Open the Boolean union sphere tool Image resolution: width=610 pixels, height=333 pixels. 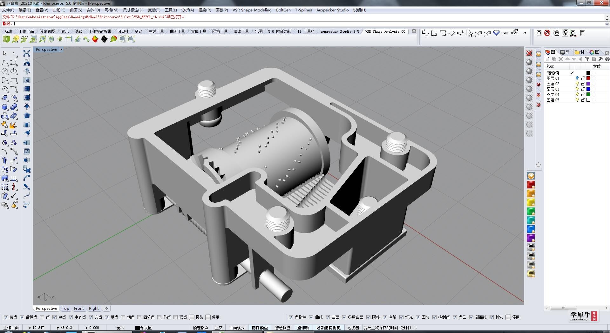click(x=14, y=107)
